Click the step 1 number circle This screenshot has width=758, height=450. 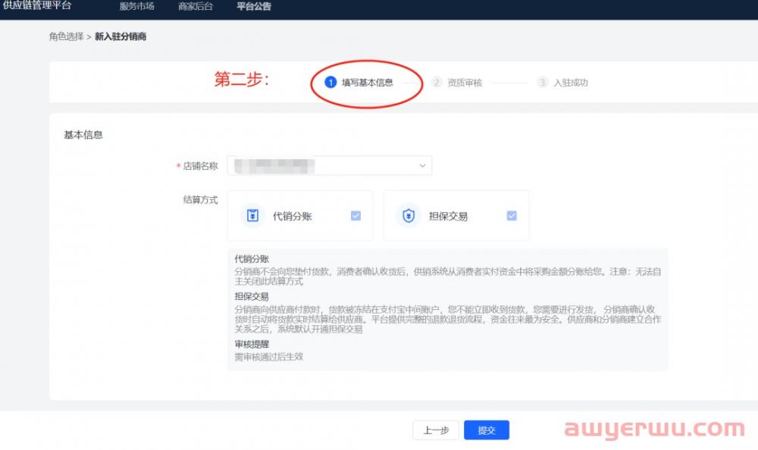click(x=330, y=83)
